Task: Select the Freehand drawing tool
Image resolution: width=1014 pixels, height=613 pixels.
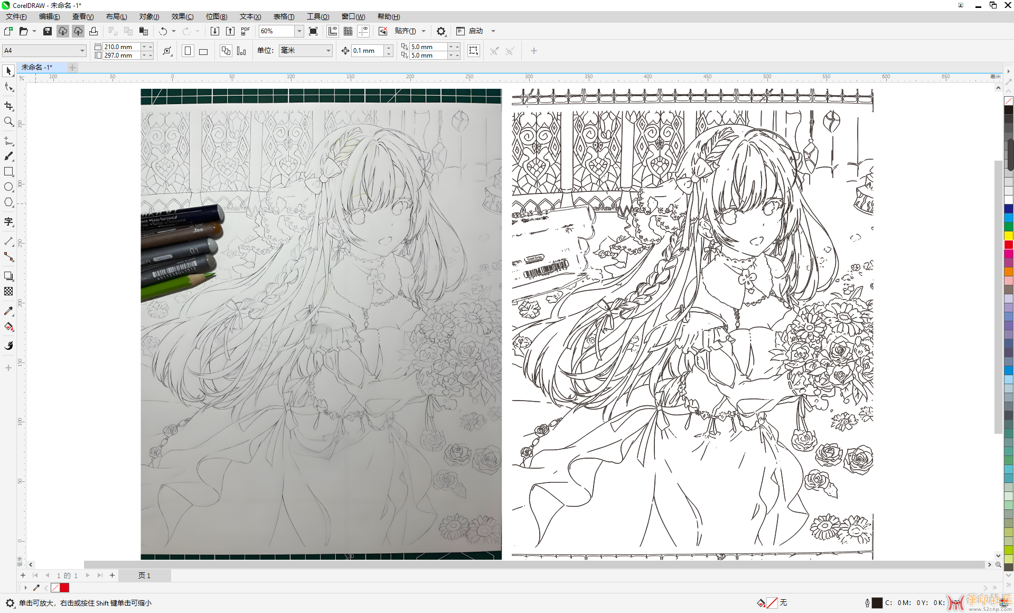Action: click(8, 141)
